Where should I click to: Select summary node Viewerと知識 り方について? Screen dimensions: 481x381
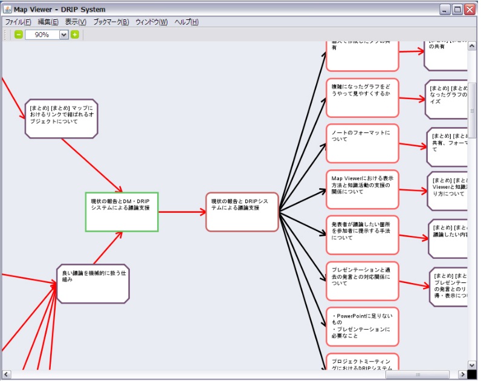[447, 191]
